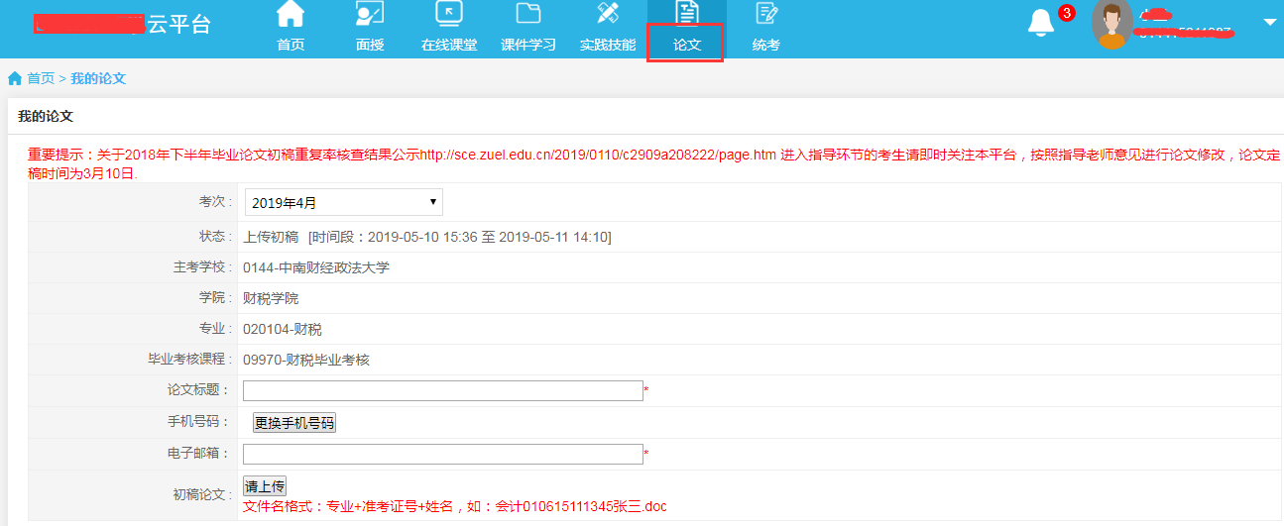
Task: Expand the user account dropdown arrow
Action: (x=1269, y=22)
